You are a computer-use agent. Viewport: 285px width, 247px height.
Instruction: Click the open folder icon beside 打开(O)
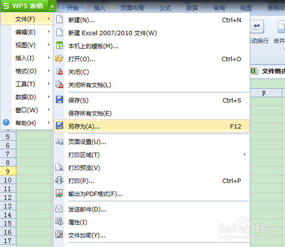tap(59, 59)
